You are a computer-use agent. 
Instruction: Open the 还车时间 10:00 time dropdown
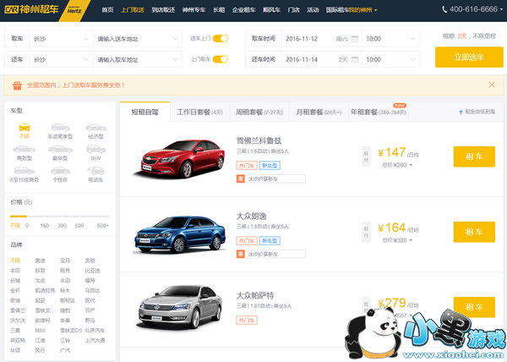390,59
